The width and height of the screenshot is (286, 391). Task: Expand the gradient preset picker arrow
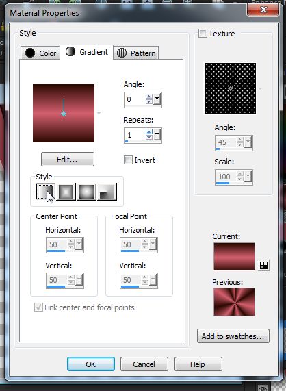pyautogui.click(x=99, y=113)
